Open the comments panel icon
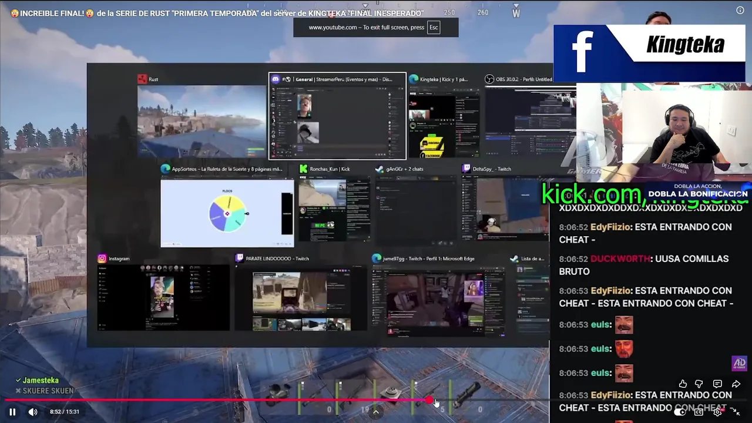 [717, 384]
